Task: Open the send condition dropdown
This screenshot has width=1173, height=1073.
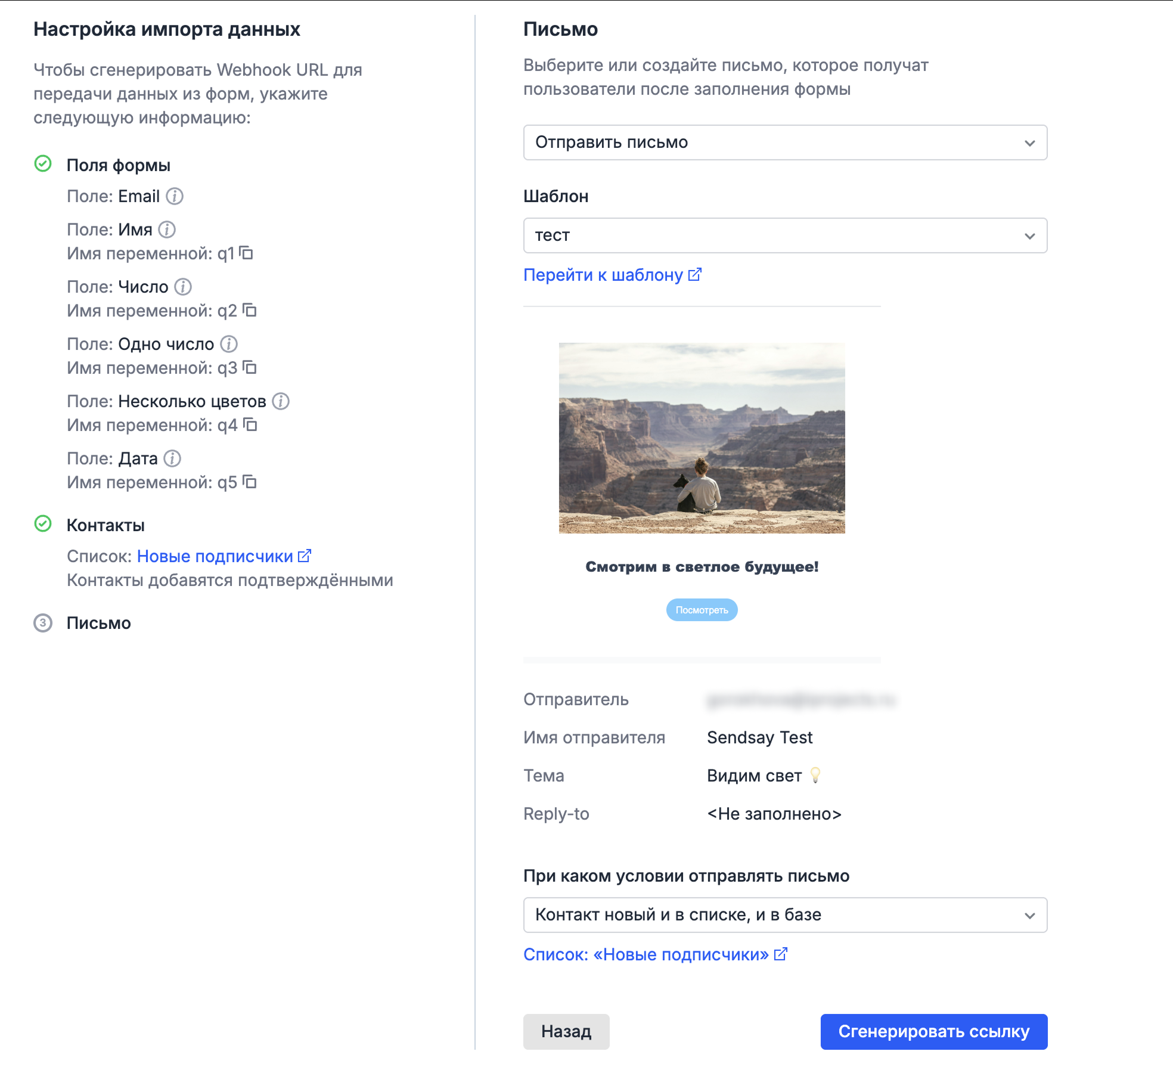Action: 785,915
